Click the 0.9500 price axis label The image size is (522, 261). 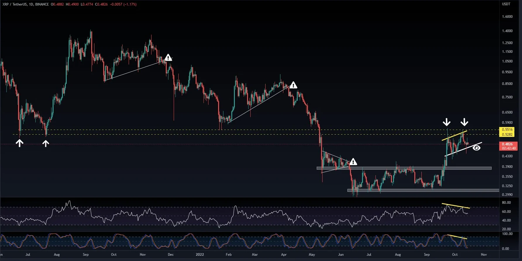point(507,72)
